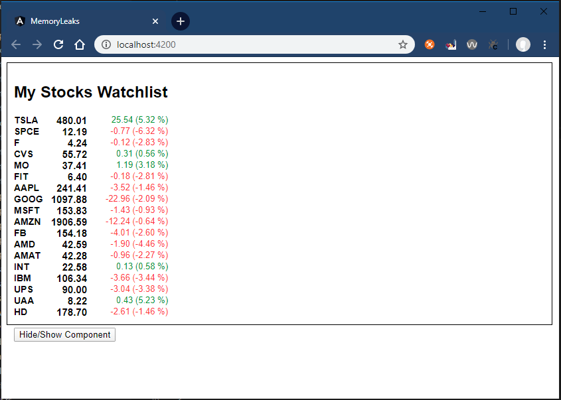Click the GOOG ticker symbol
561x400 pixels.
(x=29, y=199)
